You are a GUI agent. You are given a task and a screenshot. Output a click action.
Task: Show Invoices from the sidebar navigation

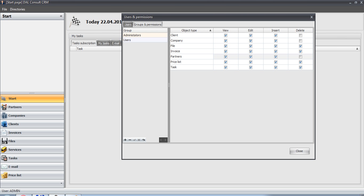coord(32,133)
